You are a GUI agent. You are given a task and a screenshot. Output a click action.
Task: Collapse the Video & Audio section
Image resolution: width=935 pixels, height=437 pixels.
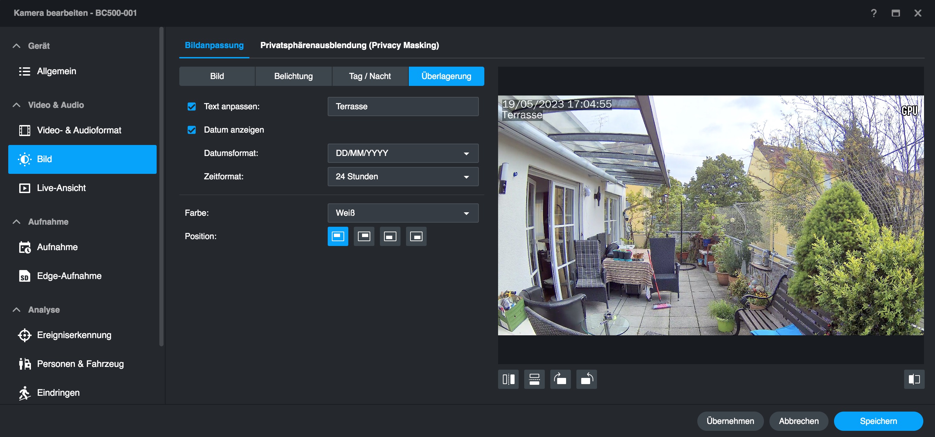[16, 105]
